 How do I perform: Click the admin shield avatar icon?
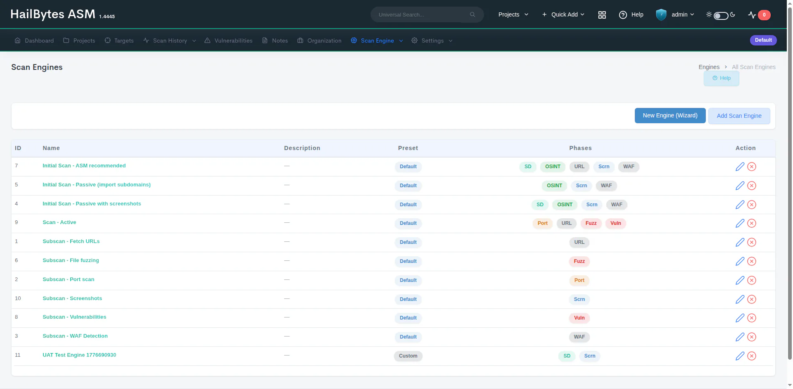pos(661,15)
